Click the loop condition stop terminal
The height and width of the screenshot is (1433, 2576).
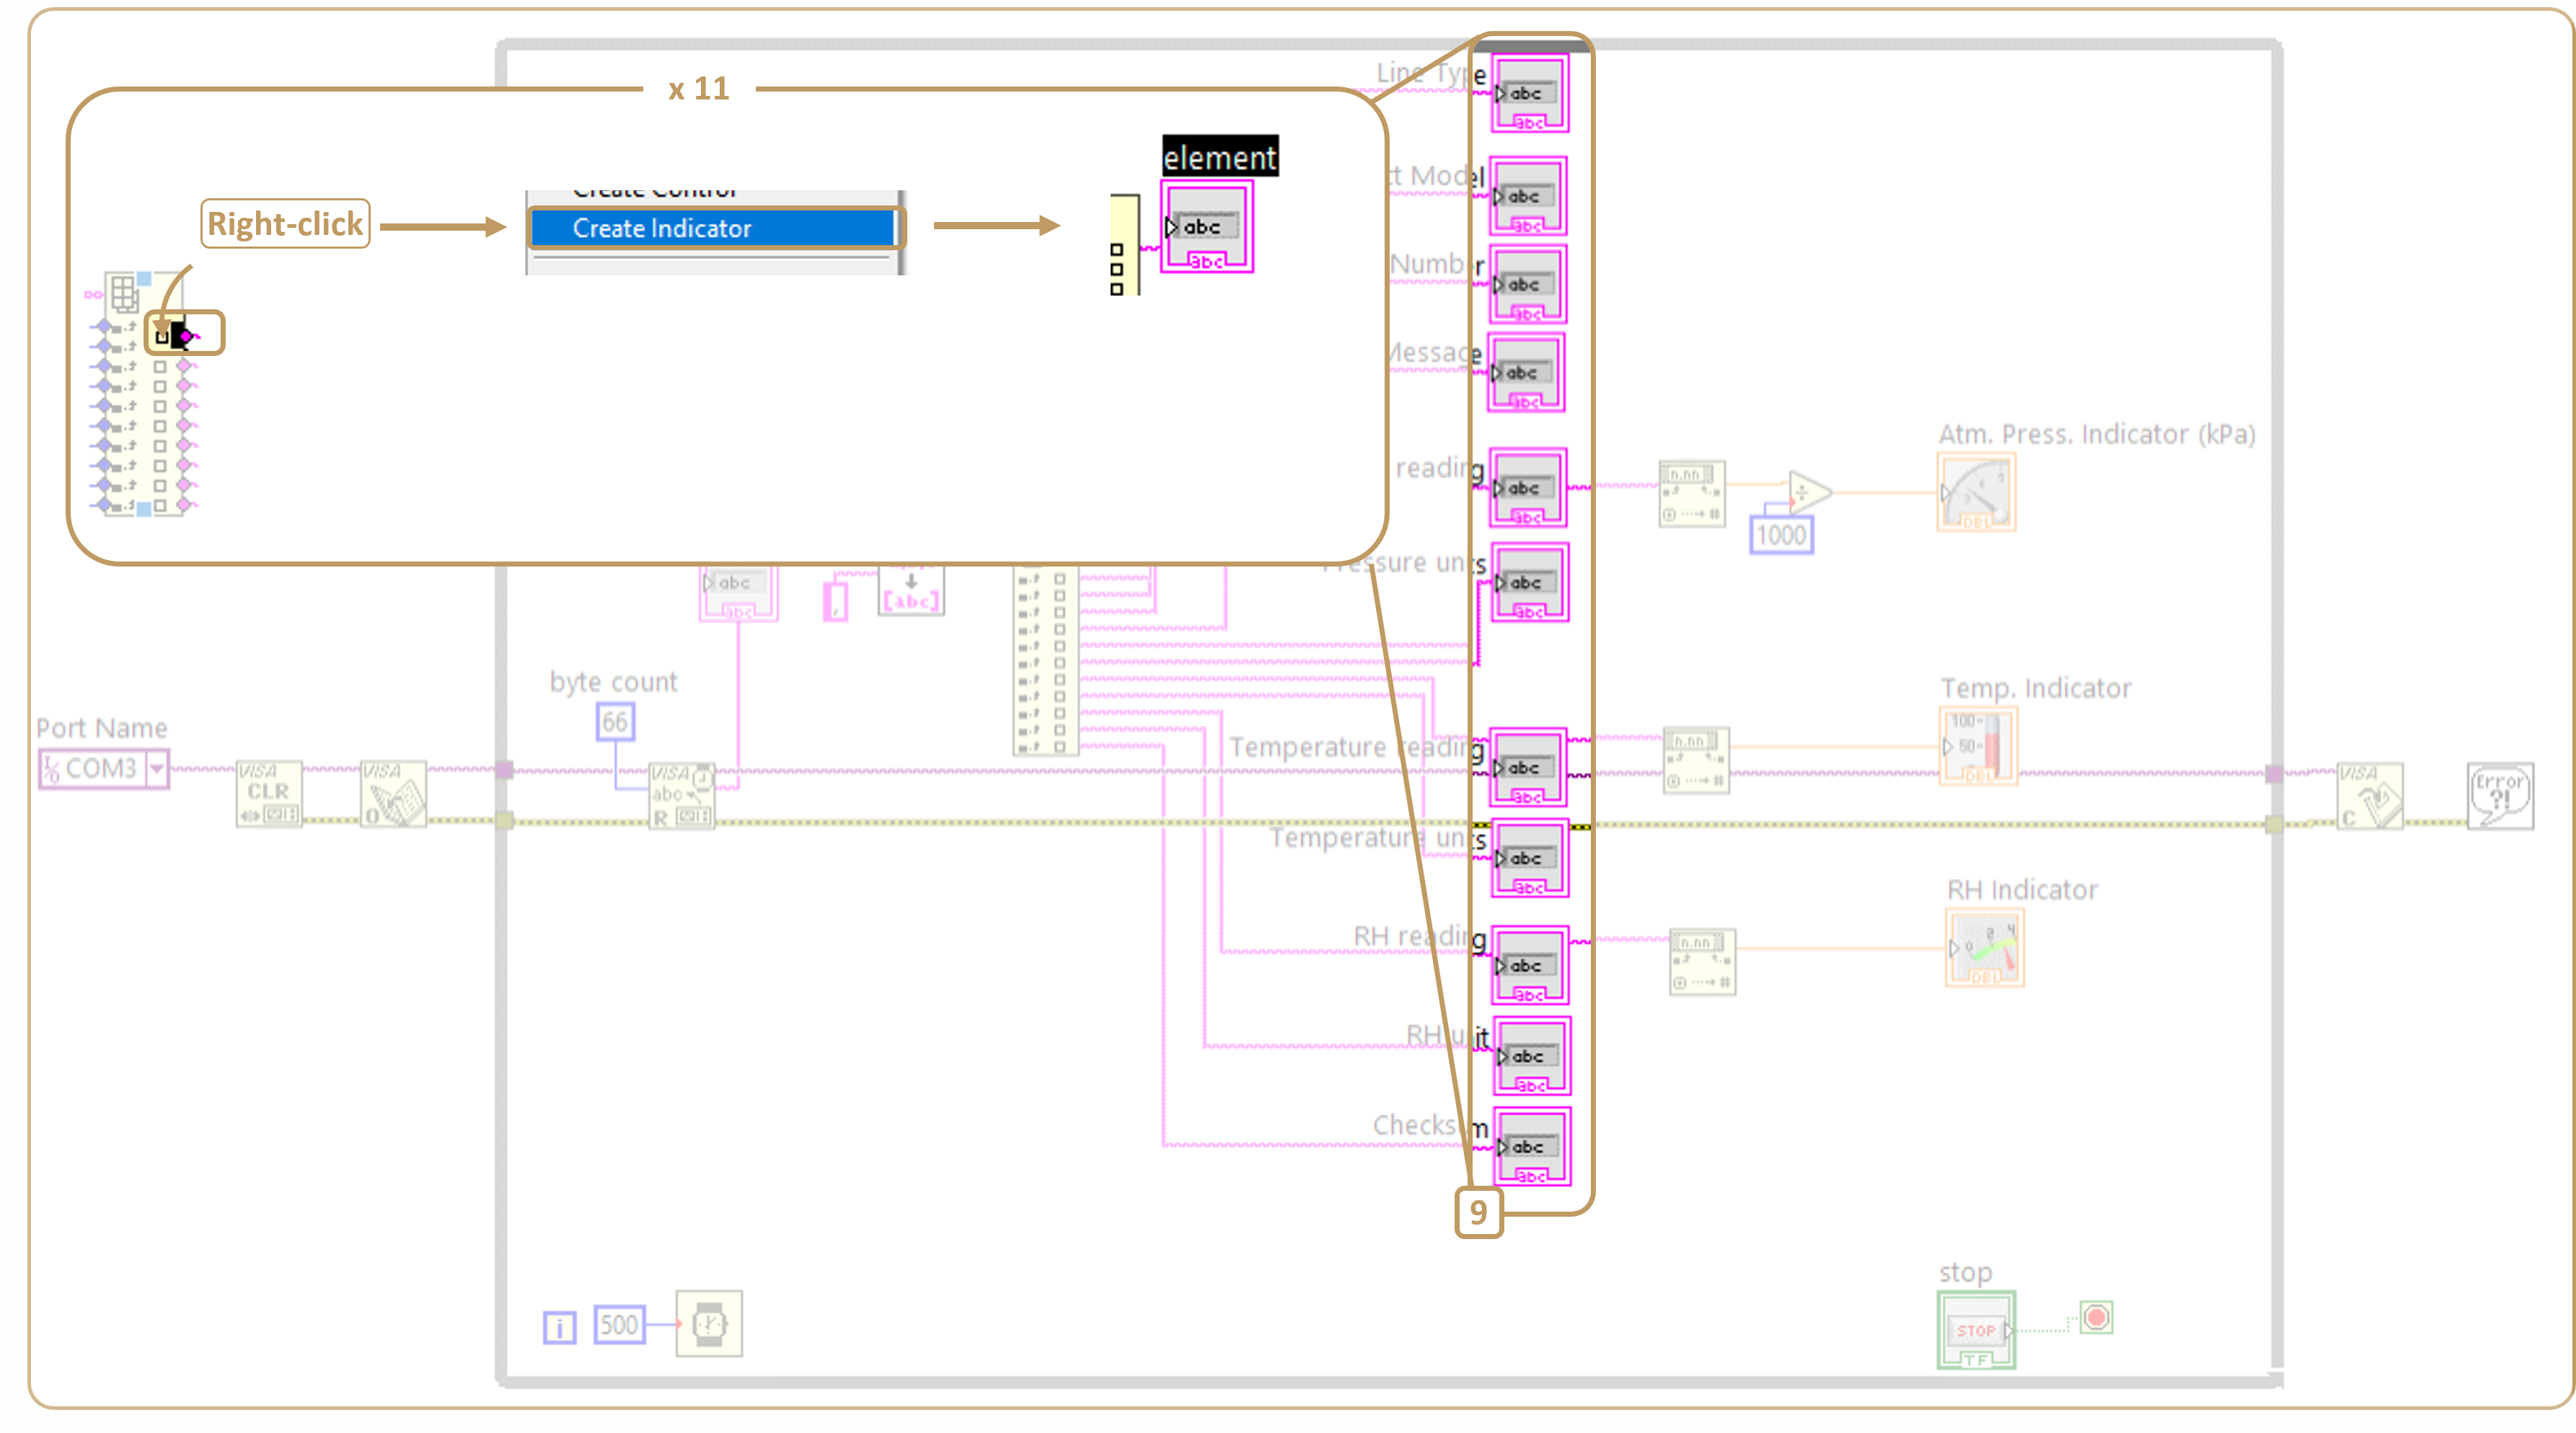pos(2096,1317)
